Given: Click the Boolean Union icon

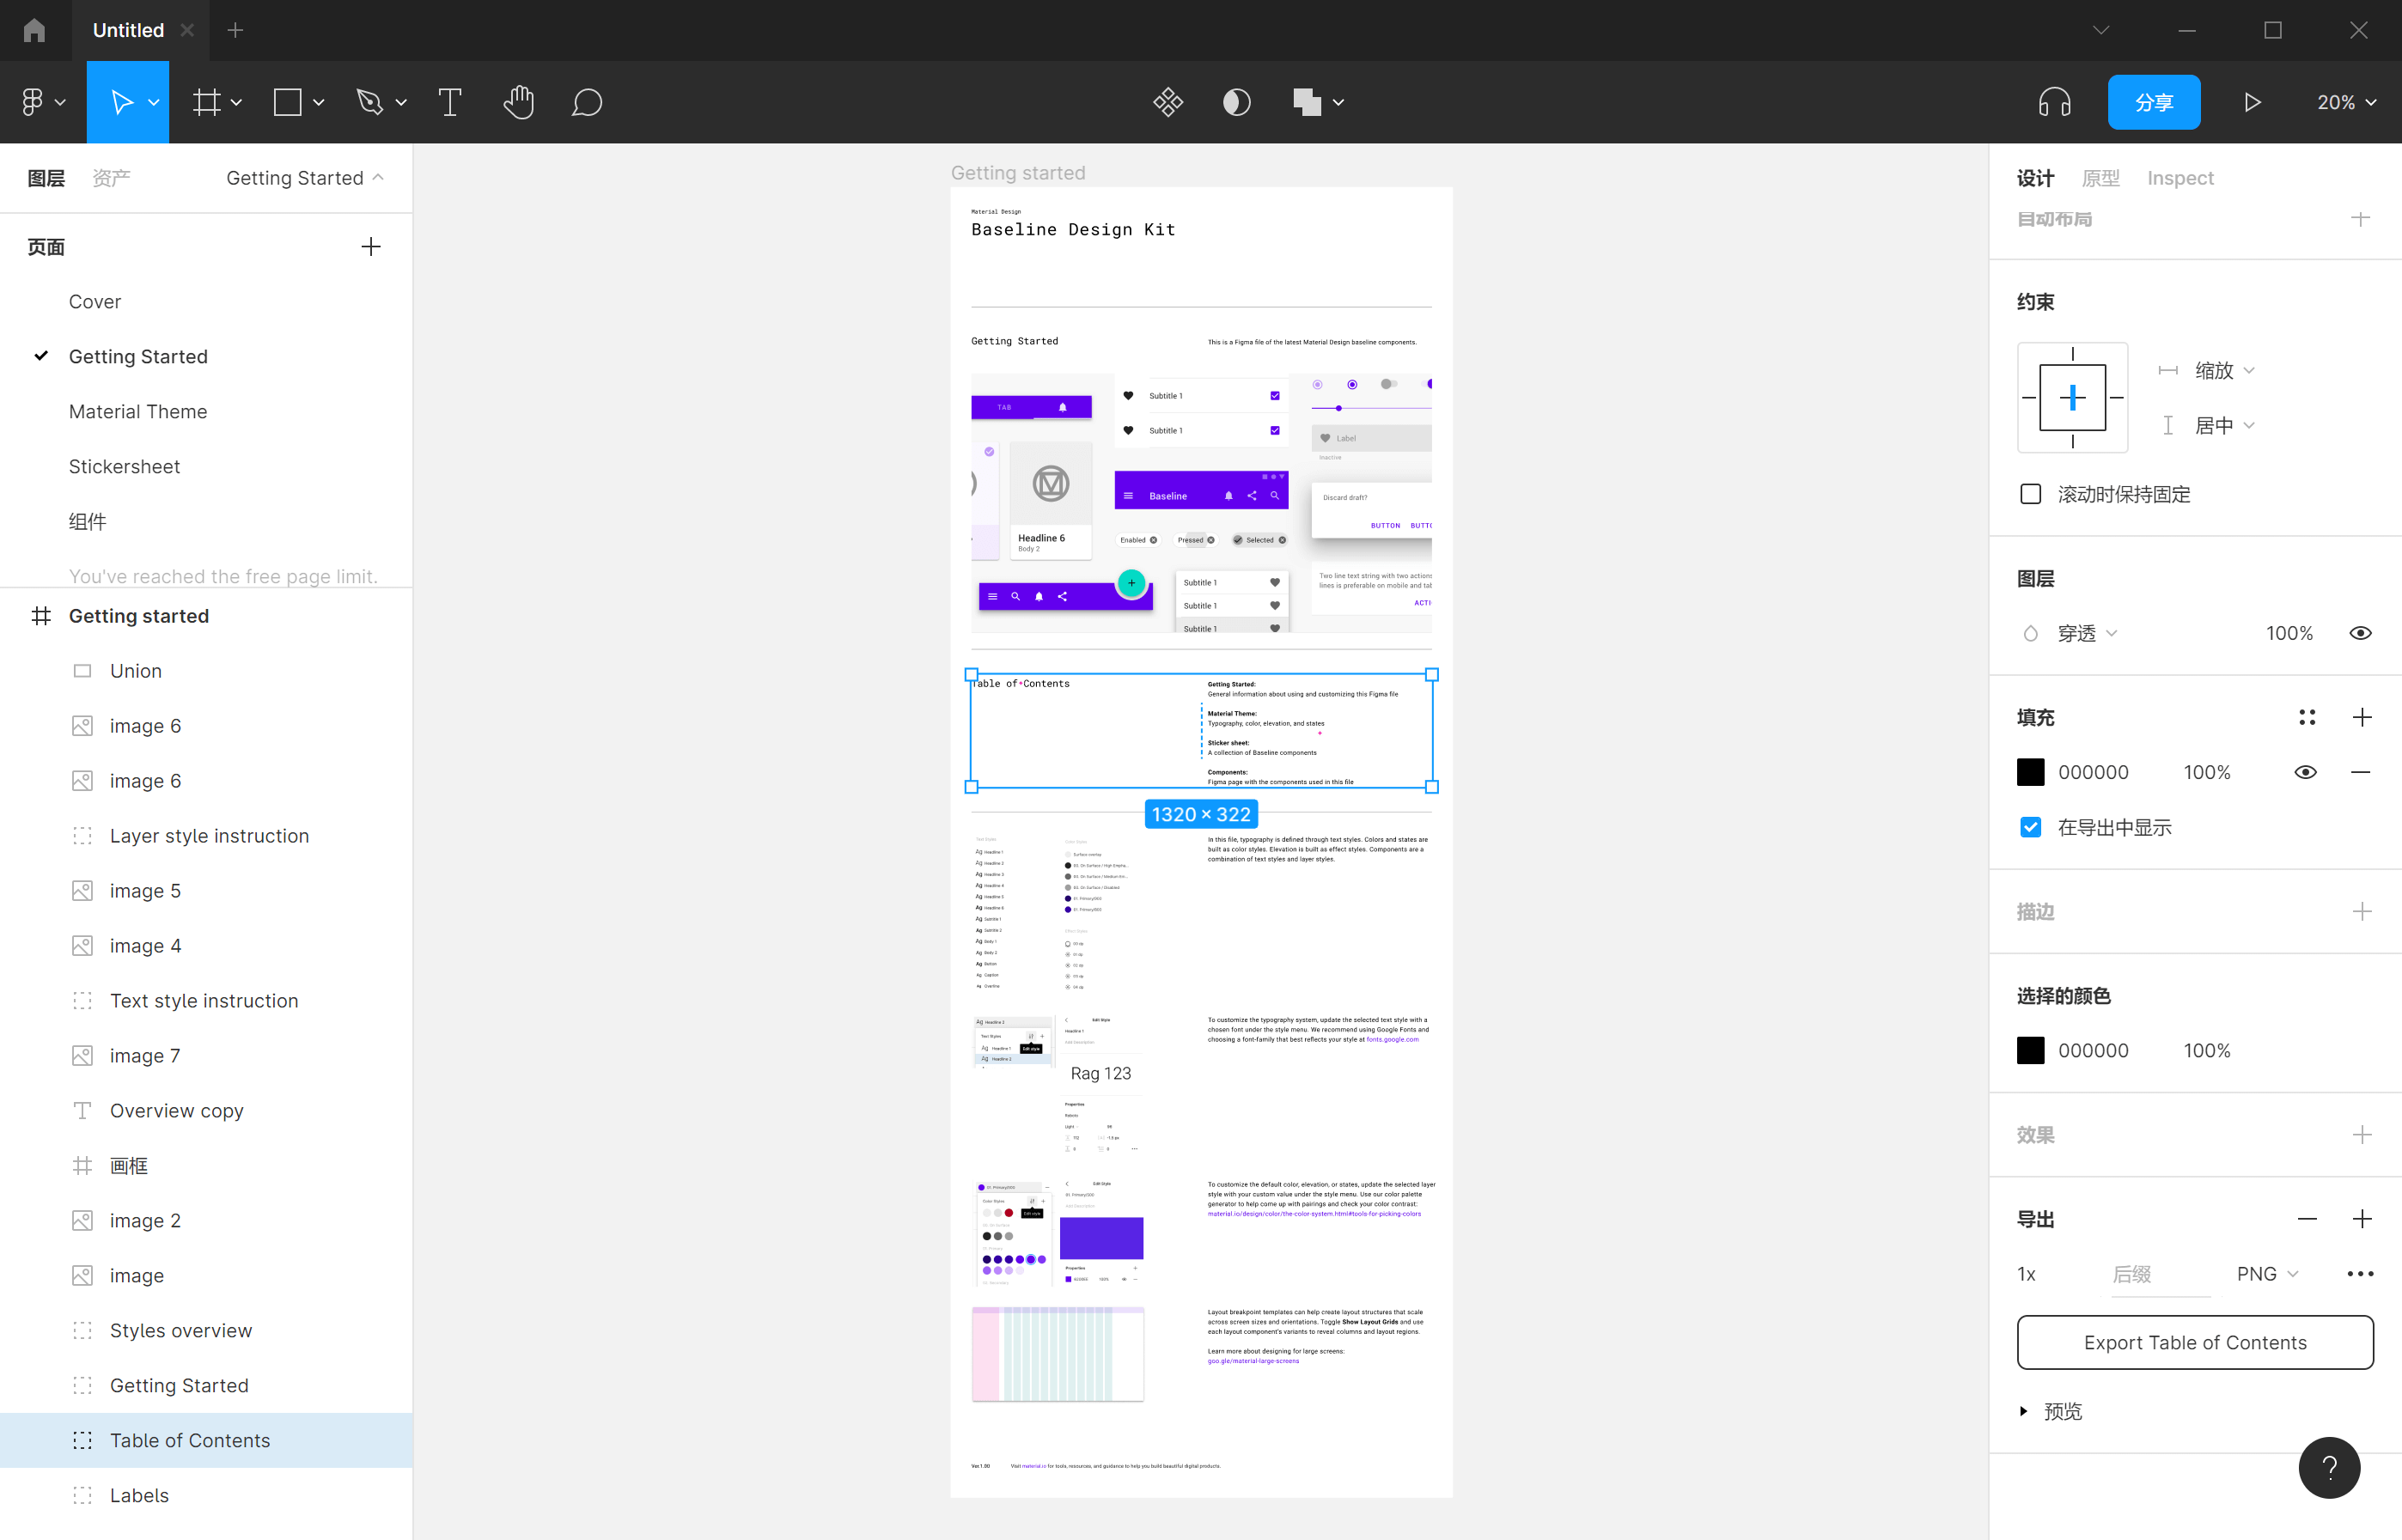Looking at the screenshot, I should pos(1307,102).
